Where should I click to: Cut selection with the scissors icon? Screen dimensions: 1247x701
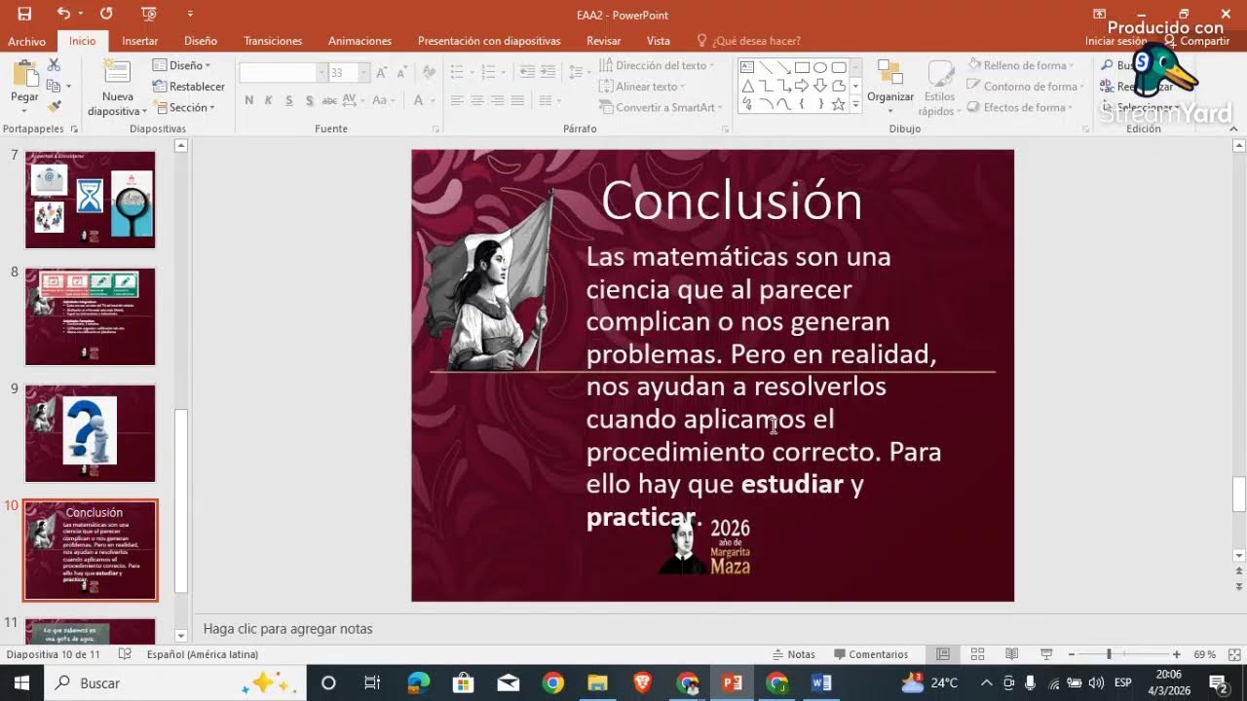(x=54, y=64)
